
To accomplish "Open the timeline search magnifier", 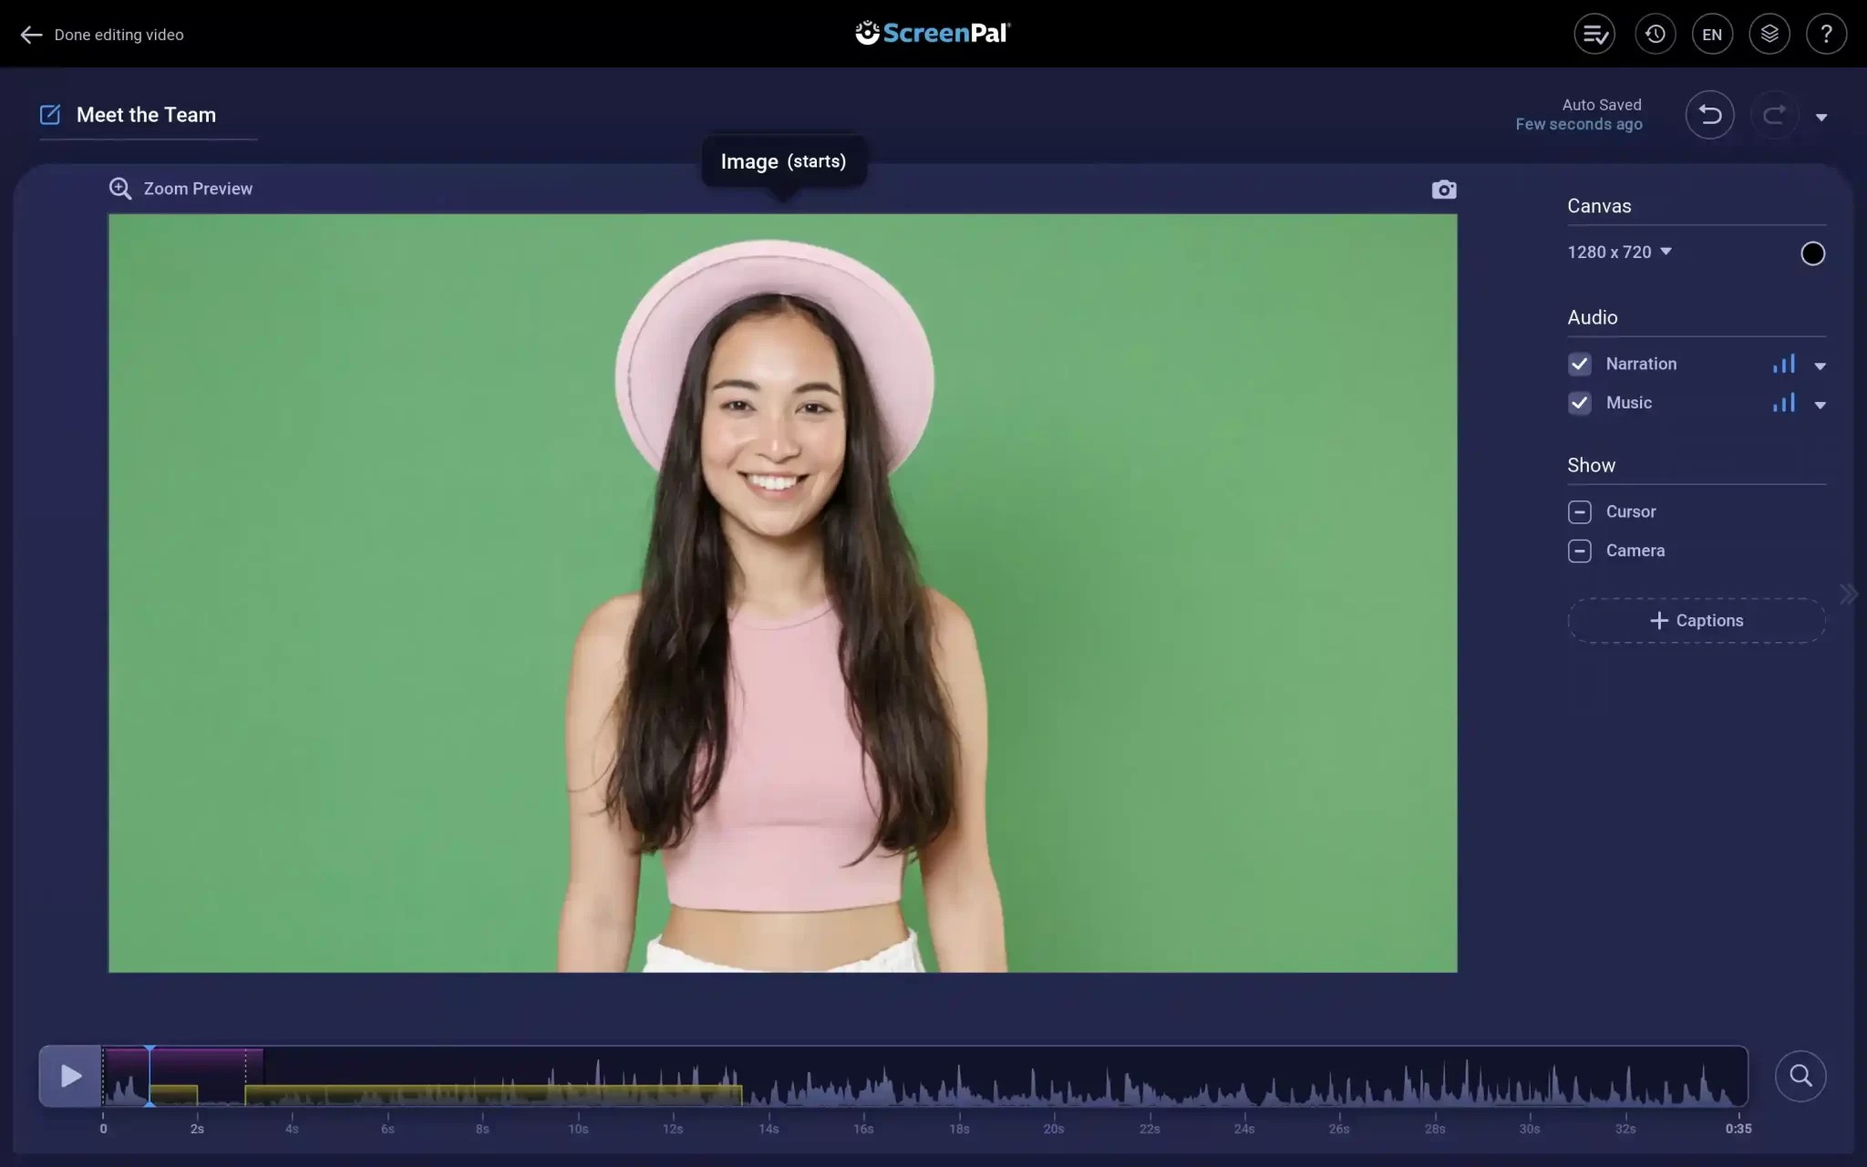I will tap(1800, 1076).
